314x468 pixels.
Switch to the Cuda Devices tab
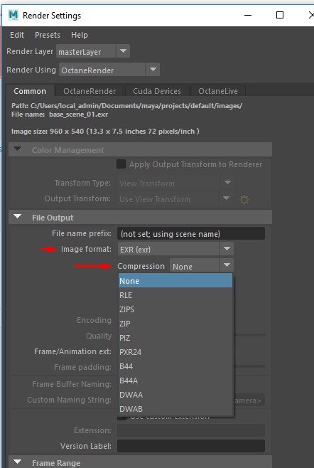[x=157, y=91]
